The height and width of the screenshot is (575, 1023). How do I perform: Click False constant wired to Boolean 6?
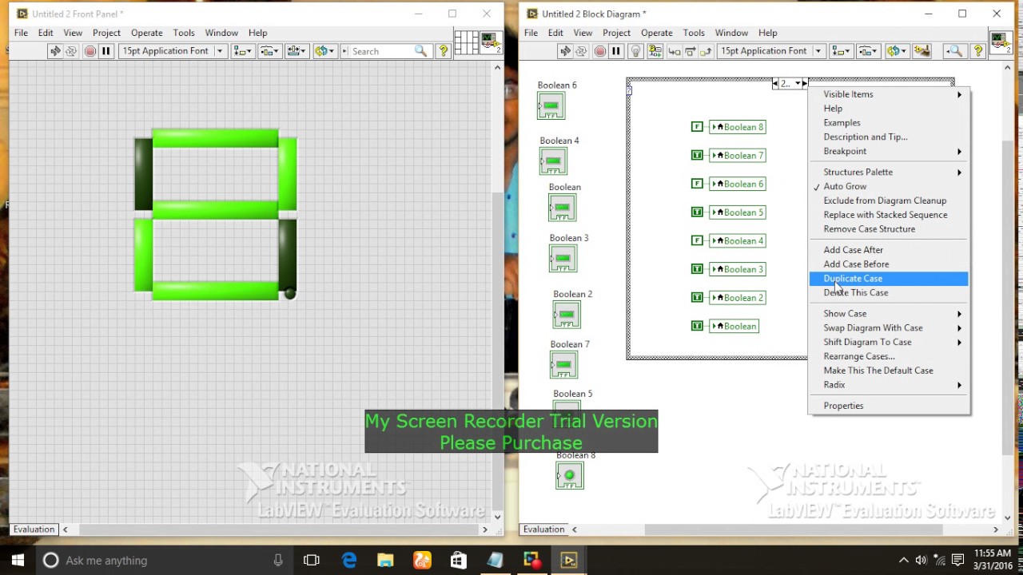(x=697, y=184)
